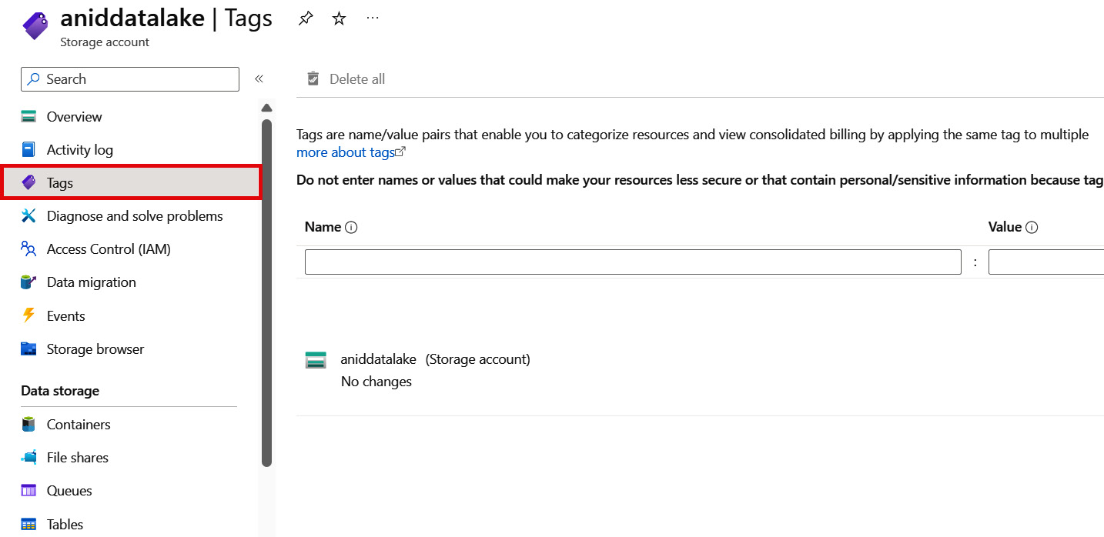Open the more options ellipsis menu
This screenshot has height=537, width=1104.
(x=373, y=18)
